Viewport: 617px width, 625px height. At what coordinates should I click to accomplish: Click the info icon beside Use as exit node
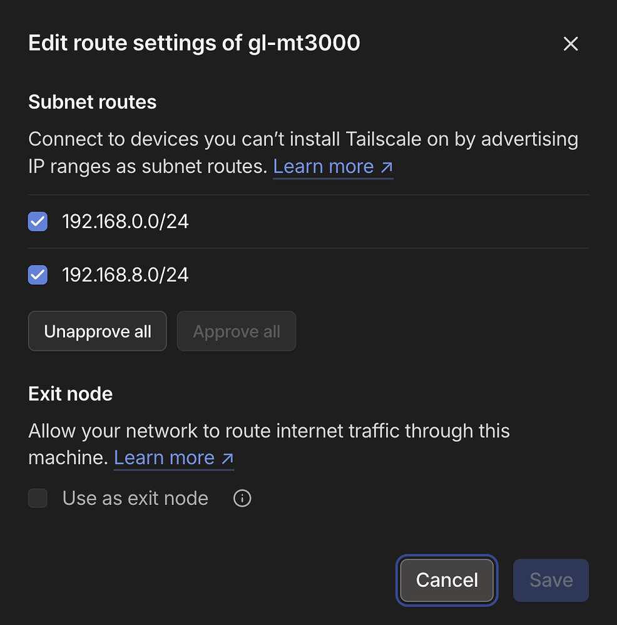[242, 498]
